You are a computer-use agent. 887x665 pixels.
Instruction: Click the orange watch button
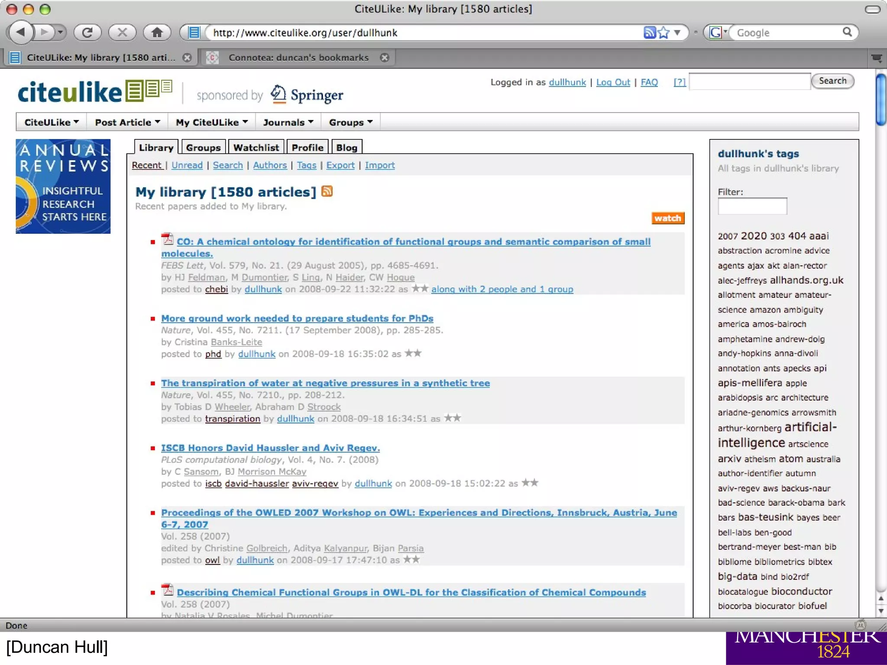[667, 218]
